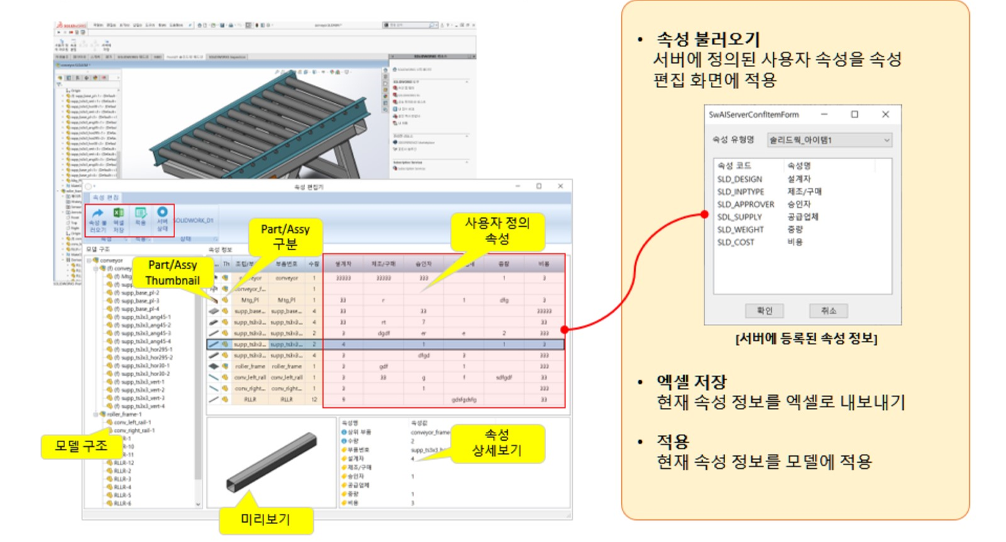This screenshot has height=542, width=1006.
Task: Click the SOLIDWORKS logo in background window
Action: (70, 24)
